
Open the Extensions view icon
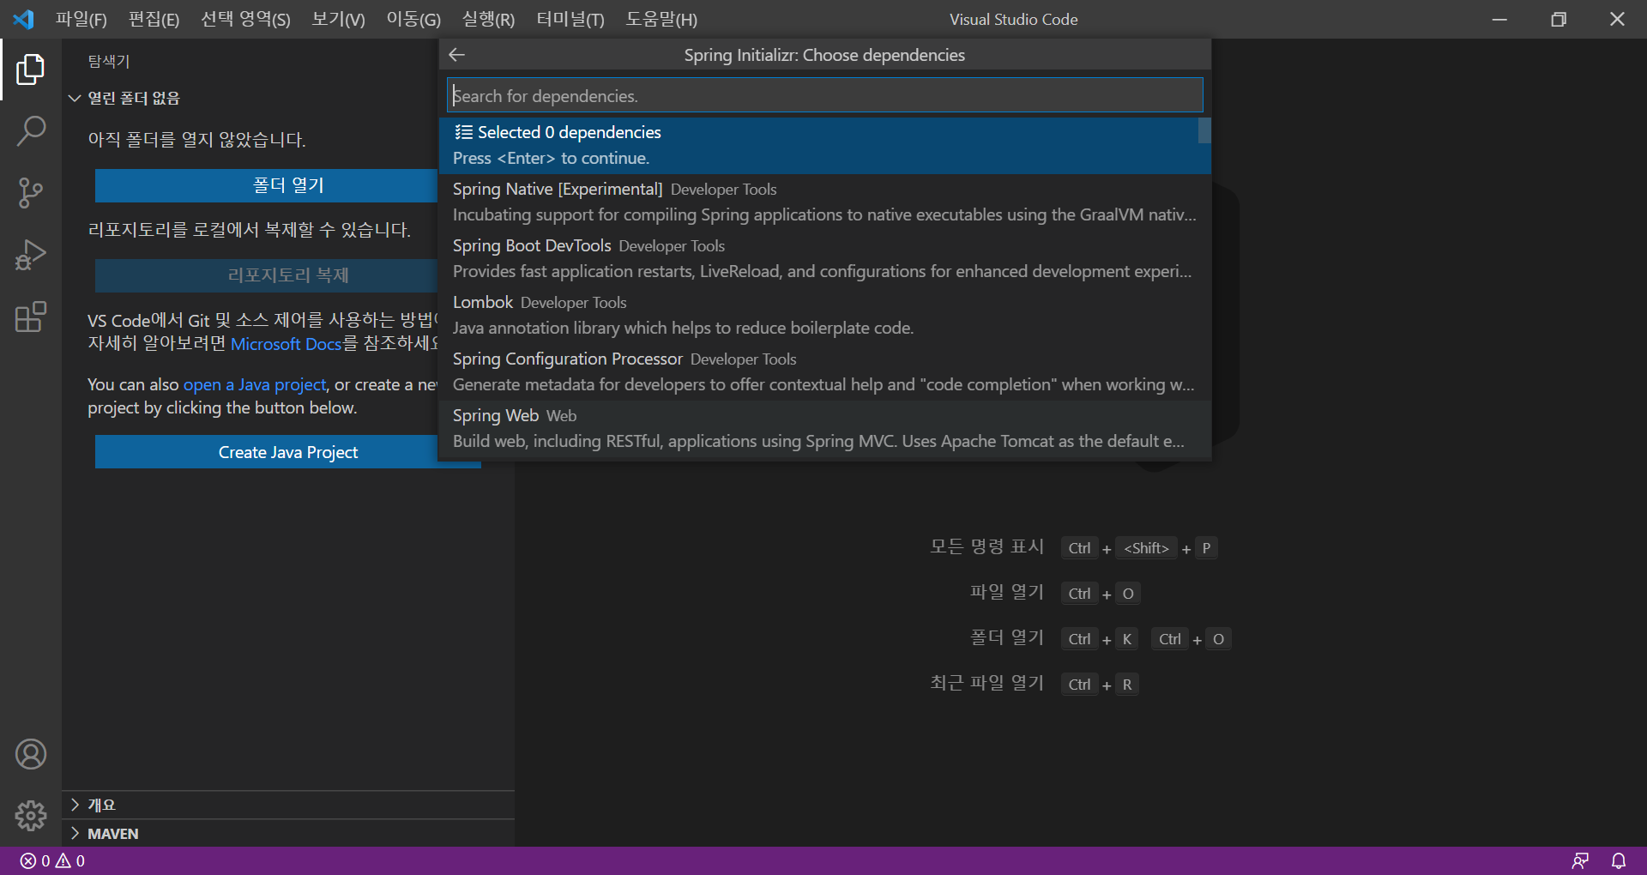(x=31, y=317)
